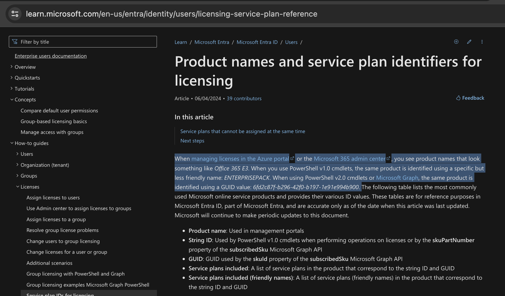Viewport: 505px width, 296px height.
Task: Click external link icon after Azure portal
Action: pos(292,158)
